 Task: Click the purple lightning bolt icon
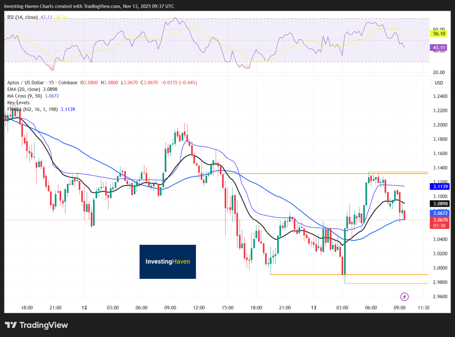coord(404,297)
